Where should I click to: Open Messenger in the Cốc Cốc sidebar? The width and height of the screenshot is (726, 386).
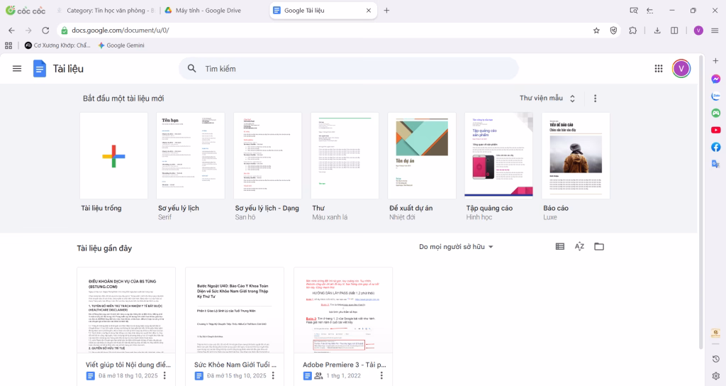click(x=716, y=79)
